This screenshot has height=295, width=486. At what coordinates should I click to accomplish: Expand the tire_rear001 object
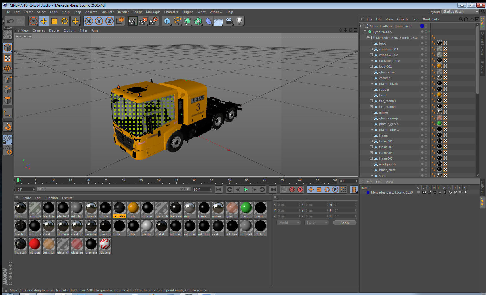tap(371, 101)
